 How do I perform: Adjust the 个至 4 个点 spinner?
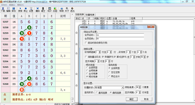point(141,52)
